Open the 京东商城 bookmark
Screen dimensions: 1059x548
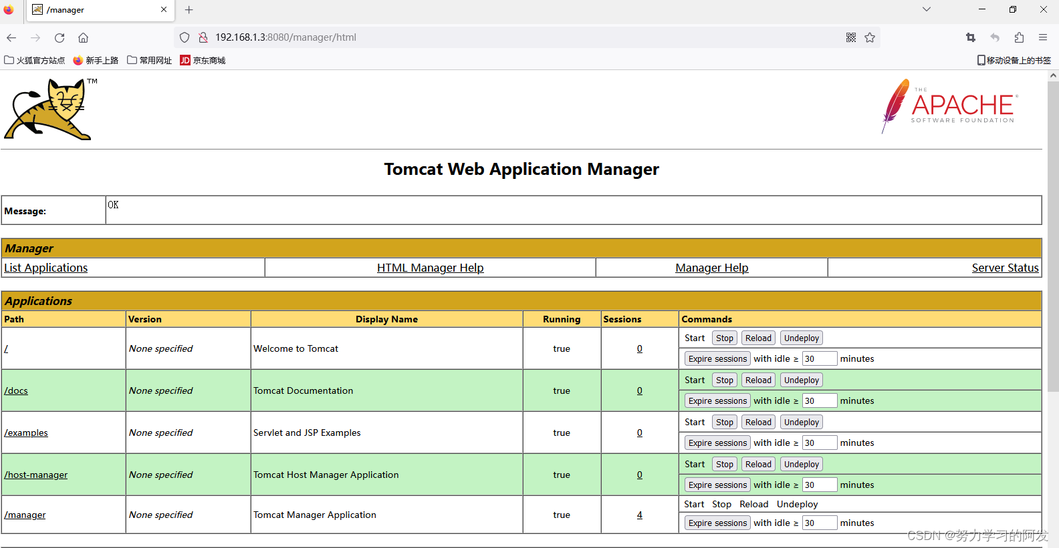[203, 60]
